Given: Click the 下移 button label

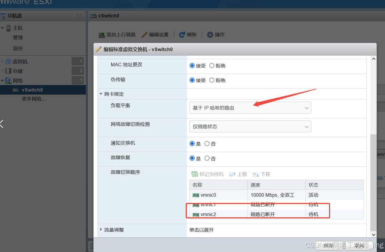Looking at the screenshot, I should point(265,174).
